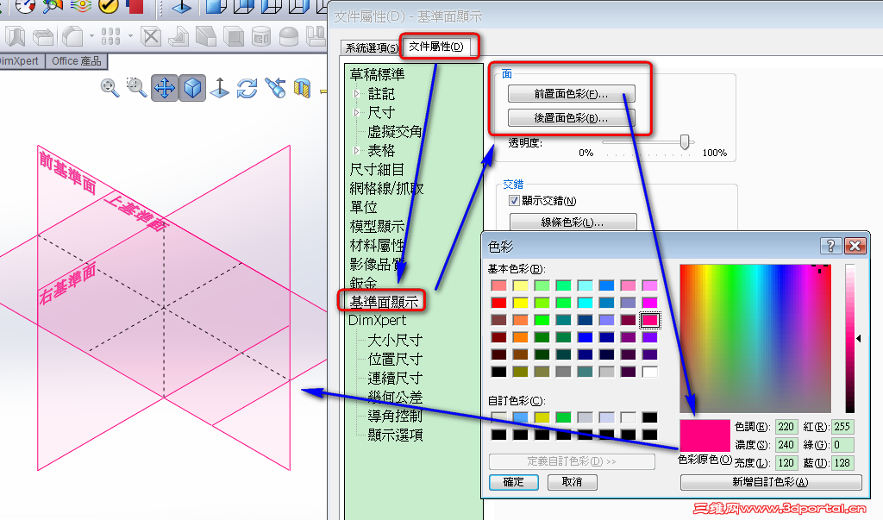Select the Zoom to Fit tool
Viewport: 883px width, 520px height.
(x=108, y=89)
